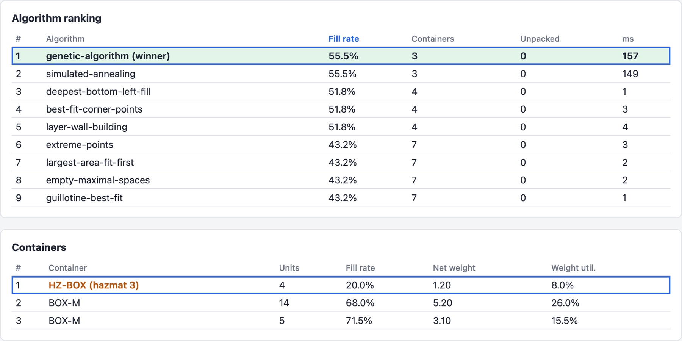682x341 pixels.
Task: Click the 3.10 net weight value
Action: click(442, 321)
